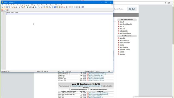Download jdk-8u151 windows-x64.exe link
Image resolution: width=174 pixels, height=98 pixels.
(x=96, y=80)
